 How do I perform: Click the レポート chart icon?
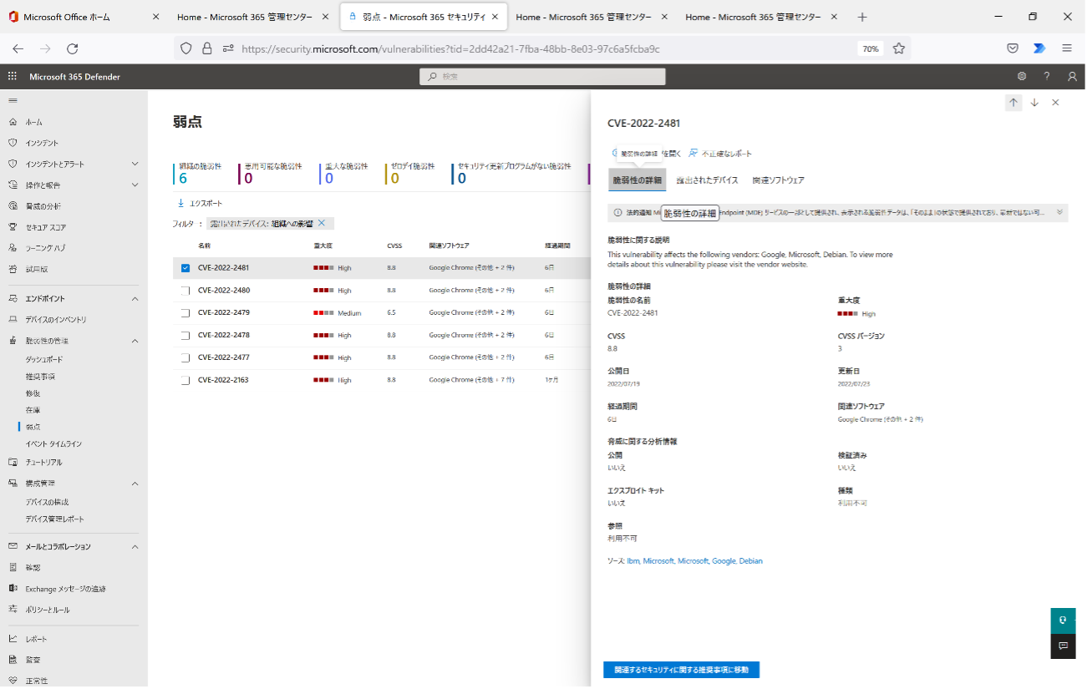pyautogui.click(x=13, y=639)
